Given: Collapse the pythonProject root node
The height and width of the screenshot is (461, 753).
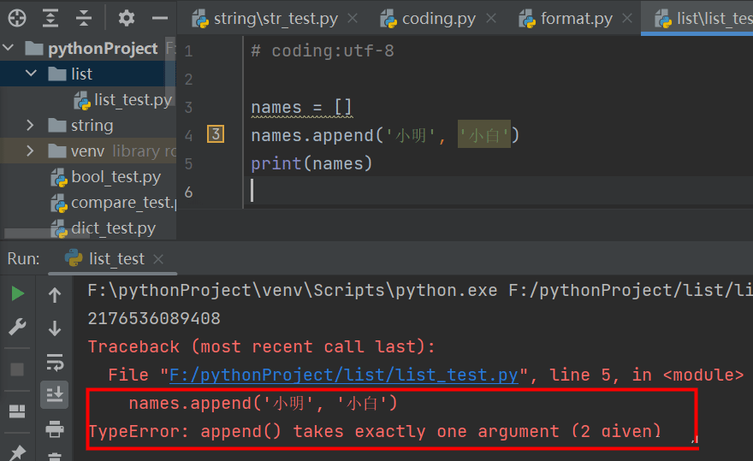Looking at the screenshot, I should (9, 48).
